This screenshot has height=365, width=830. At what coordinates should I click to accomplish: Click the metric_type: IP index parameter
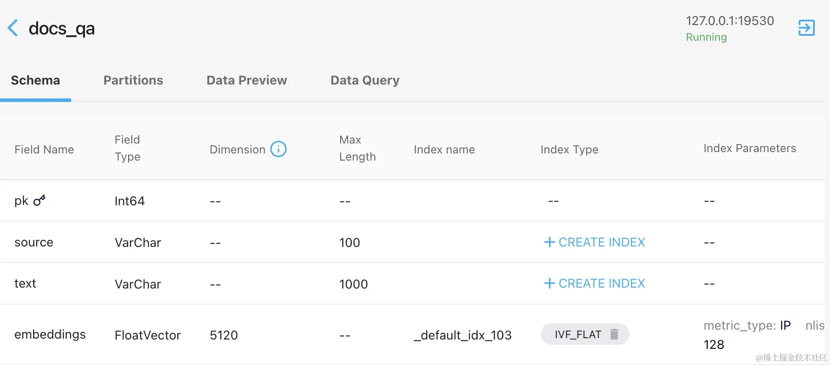pos(747,325)
